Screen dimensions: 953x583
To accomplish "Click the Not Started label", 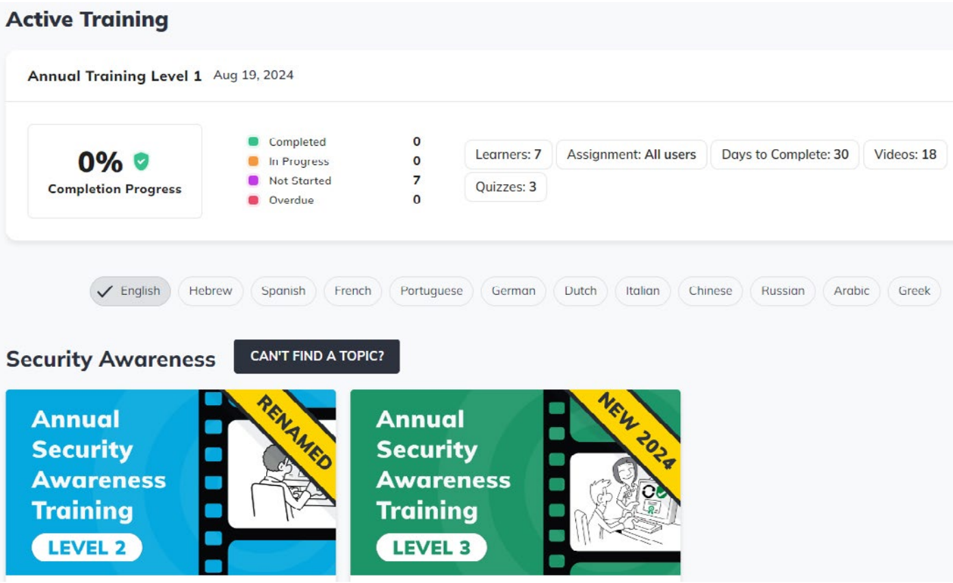I will coord(300,181).
